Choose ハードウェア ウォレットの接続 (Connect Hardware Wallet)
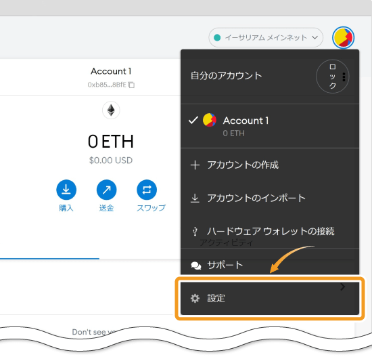The height and width of the screenshot is (359, 372). click(270, 231)
